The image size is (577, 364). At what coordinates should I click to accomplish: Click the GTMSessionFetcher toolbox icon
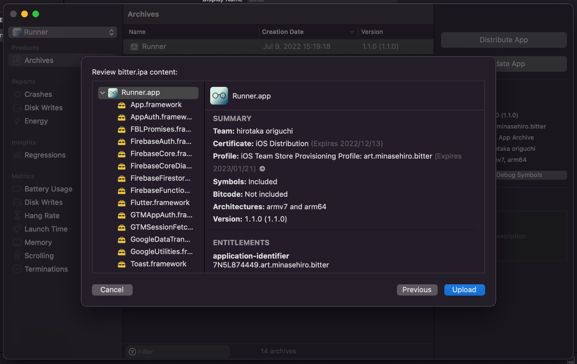[x=122, y=227]
